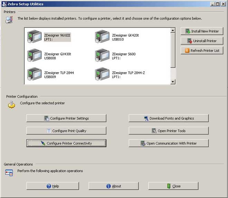
Task: Launch Open Printer Tools
Action: pyautogui.click(x=169, y=131)
